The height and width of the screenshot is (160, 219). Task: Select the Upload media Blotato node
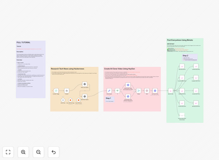click(171, 91)
